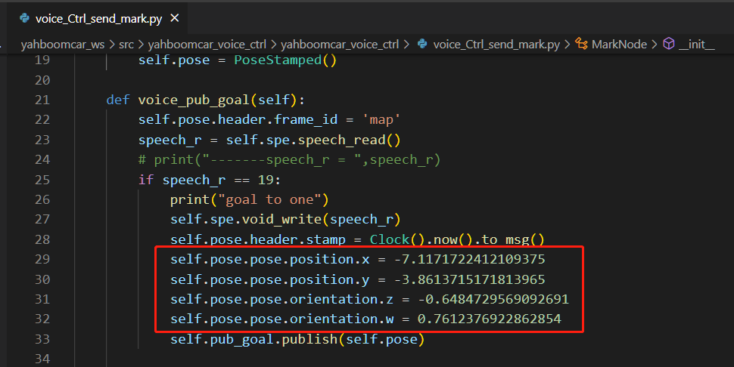The height and width of the screenshot is (367, 734).
Task: Close the voice_Ctrl_send_mark.py tab
Action: [175, 18]
